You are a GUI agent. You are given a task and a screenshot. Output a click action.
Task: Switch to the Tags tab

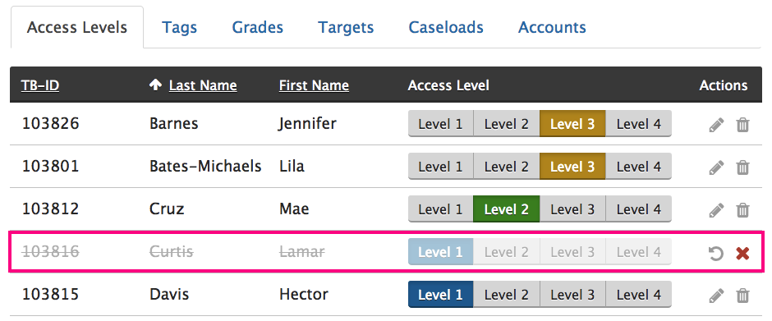point(179,27)
